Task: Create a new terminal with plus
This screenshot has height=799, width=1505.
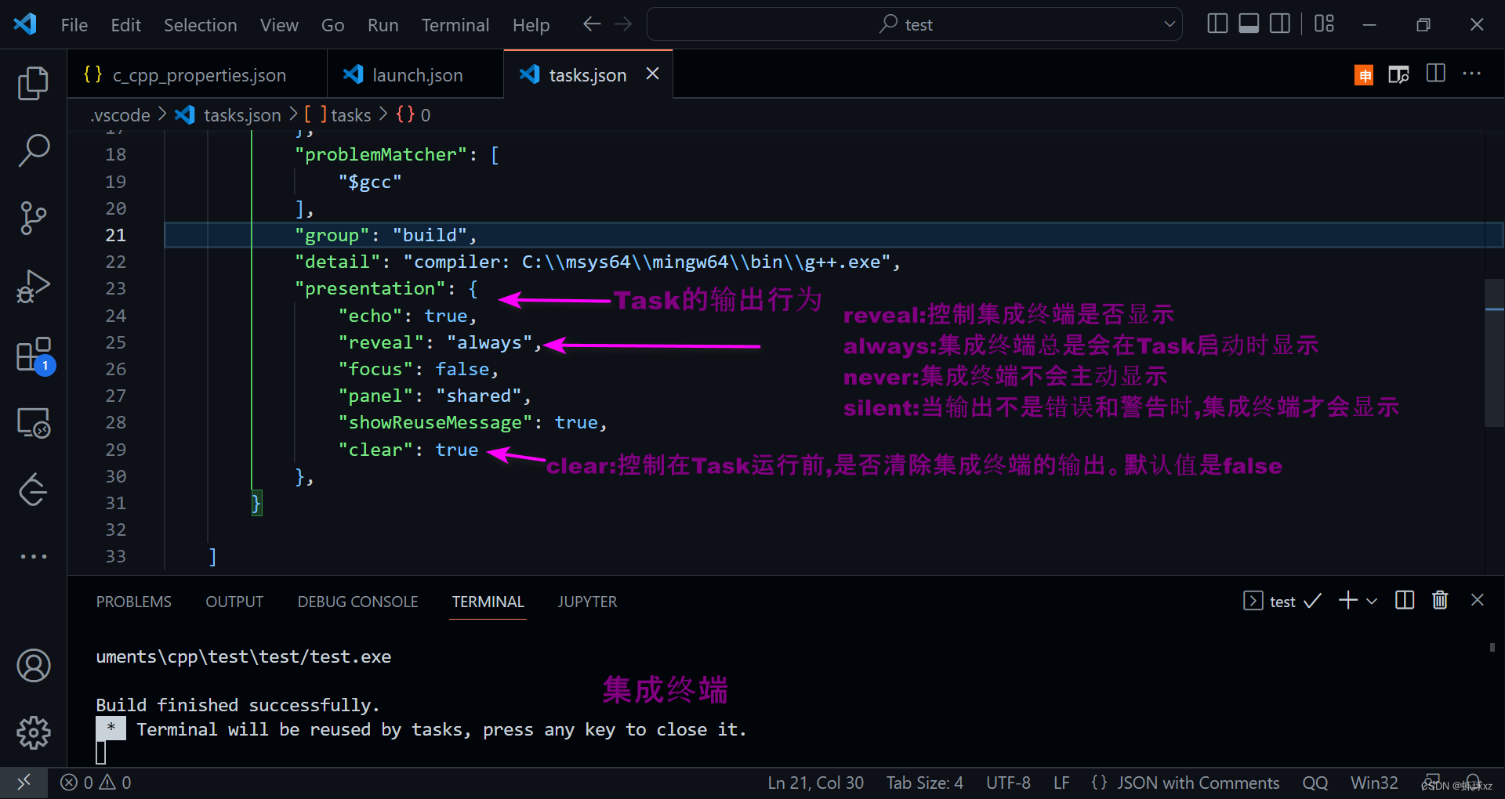Action: [1348, 600]
